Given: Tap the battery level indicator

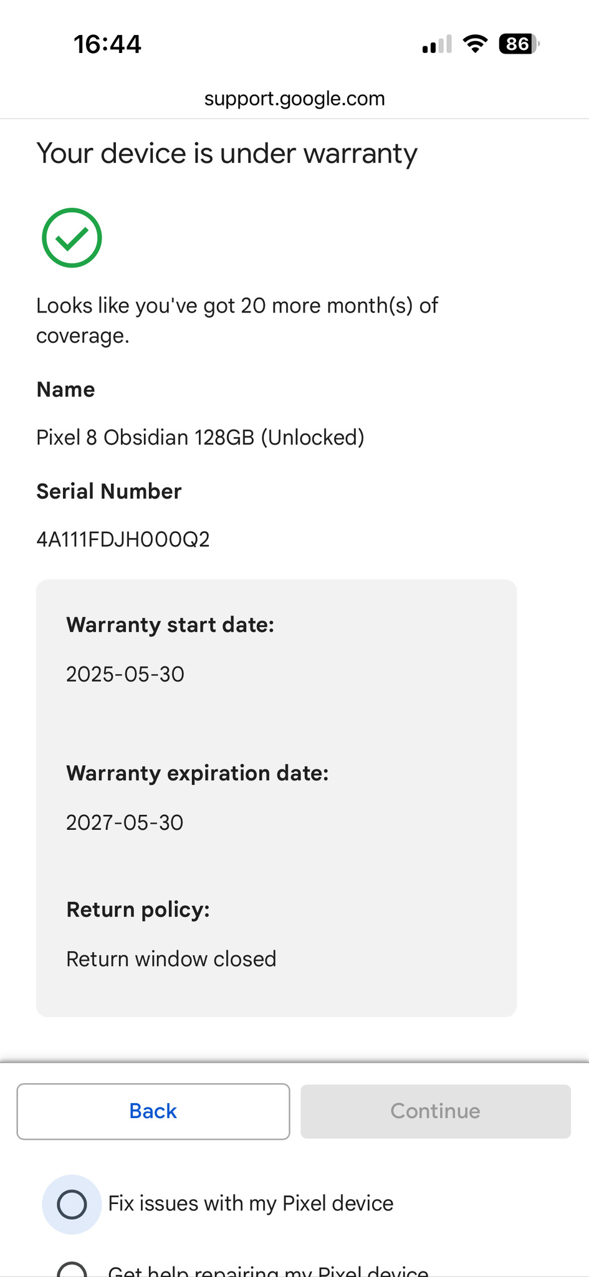Looking at the screenshot, I should (x=519, y=44).
